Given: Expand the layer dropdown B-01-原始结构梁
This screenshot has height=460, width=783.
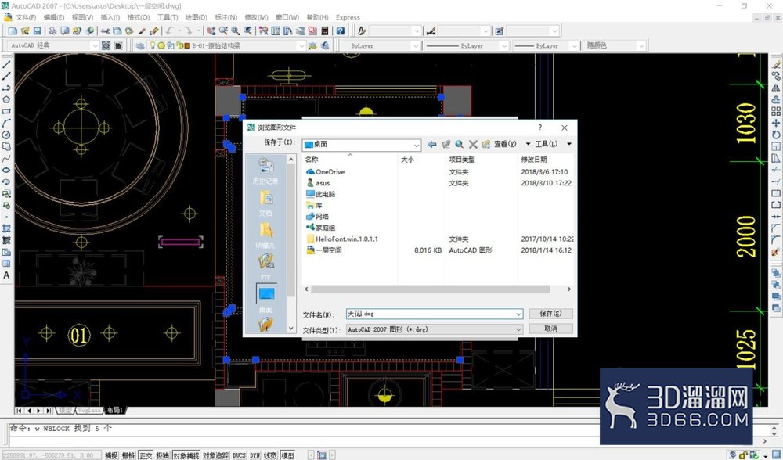Looking at the screenshot, I should [x=301, y=45].
